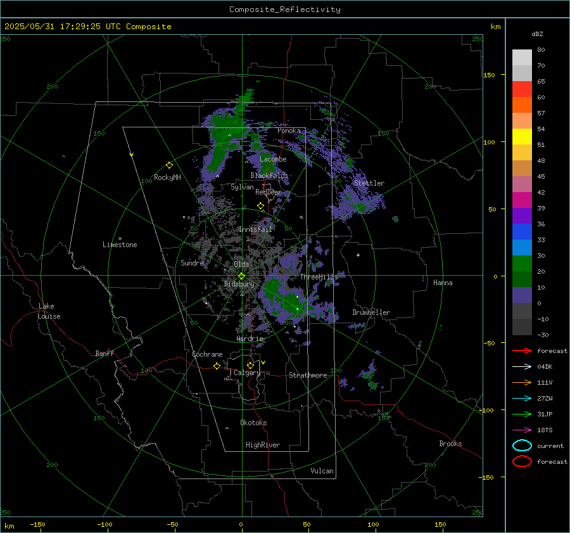Click the Cochrane town label

click(x=207, y=354)
